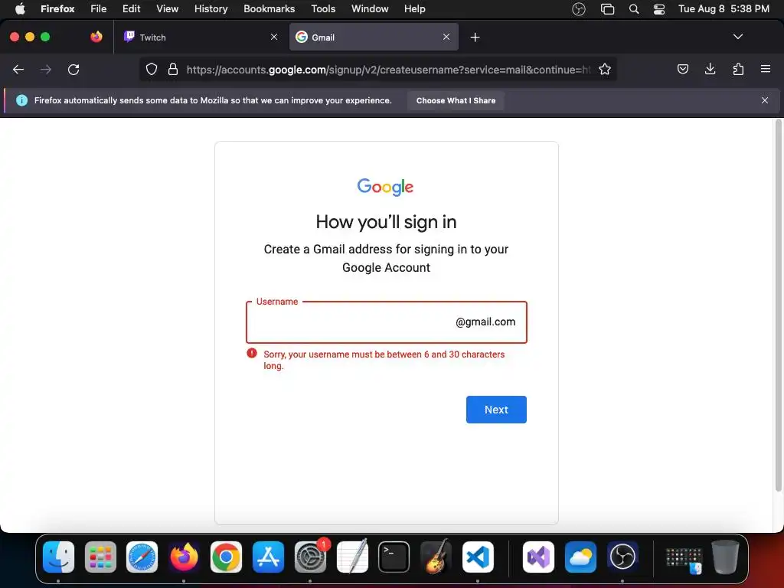Screen dimensions: 784x588
Task: Open the Firefox application menu
Action: pos(57,8)
